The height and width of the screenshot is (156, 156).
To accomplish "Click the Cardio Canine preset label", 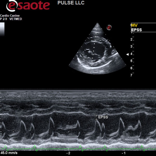I will coord(10,16).
